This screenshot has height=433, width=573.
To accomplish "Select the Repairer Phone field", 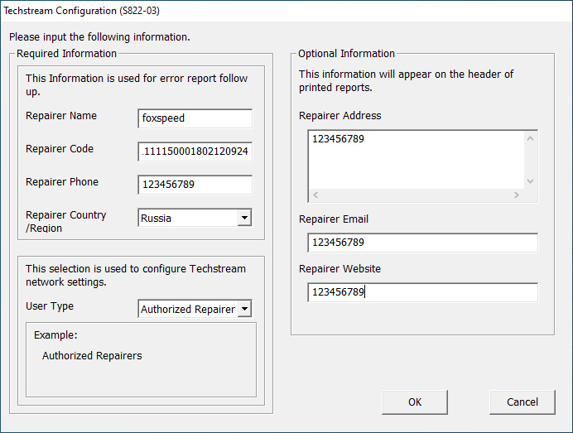I will 195,185.
